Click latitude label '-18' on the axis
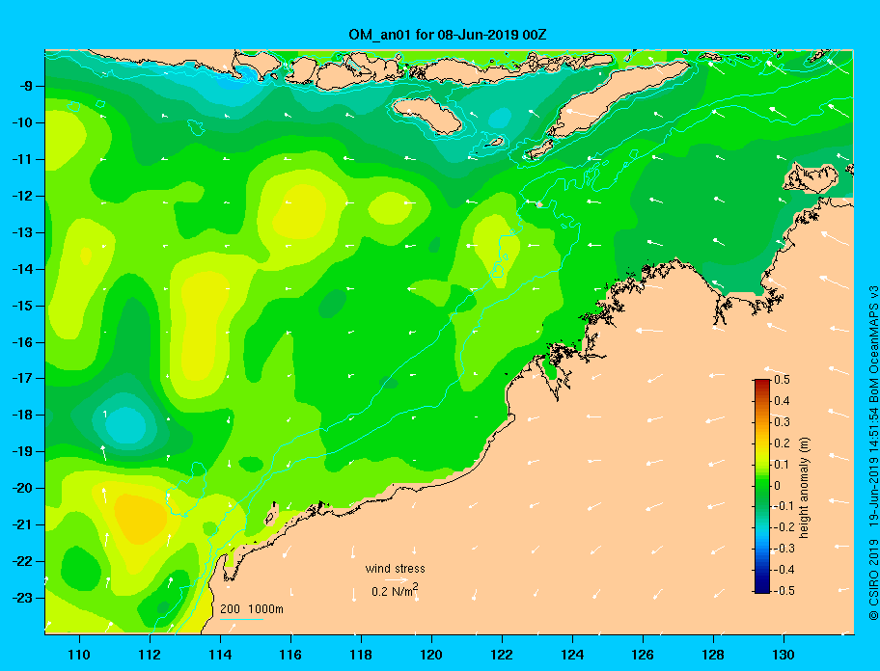Screen dimensions: 880x671 click(21, 416)
